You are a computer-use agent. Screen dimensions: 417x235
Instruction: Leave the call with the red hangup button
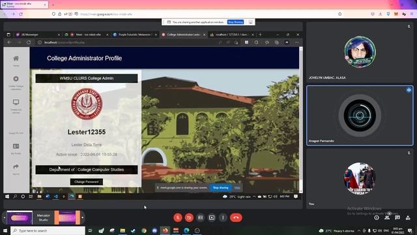coord(236,217)
